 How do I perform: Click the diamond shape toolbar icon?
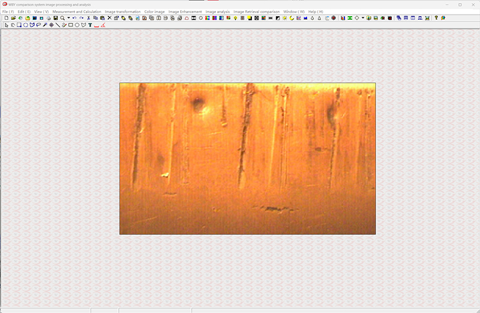357,18
